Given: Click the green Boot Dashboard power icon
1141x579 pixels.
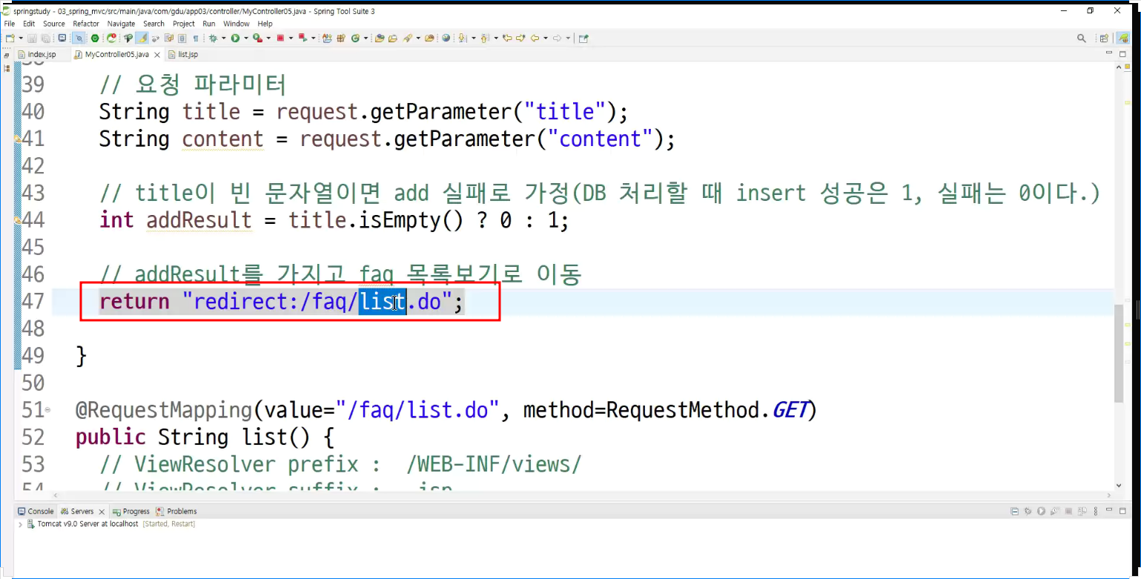Looking at the screenshot, I should click(x=95, y=38).
